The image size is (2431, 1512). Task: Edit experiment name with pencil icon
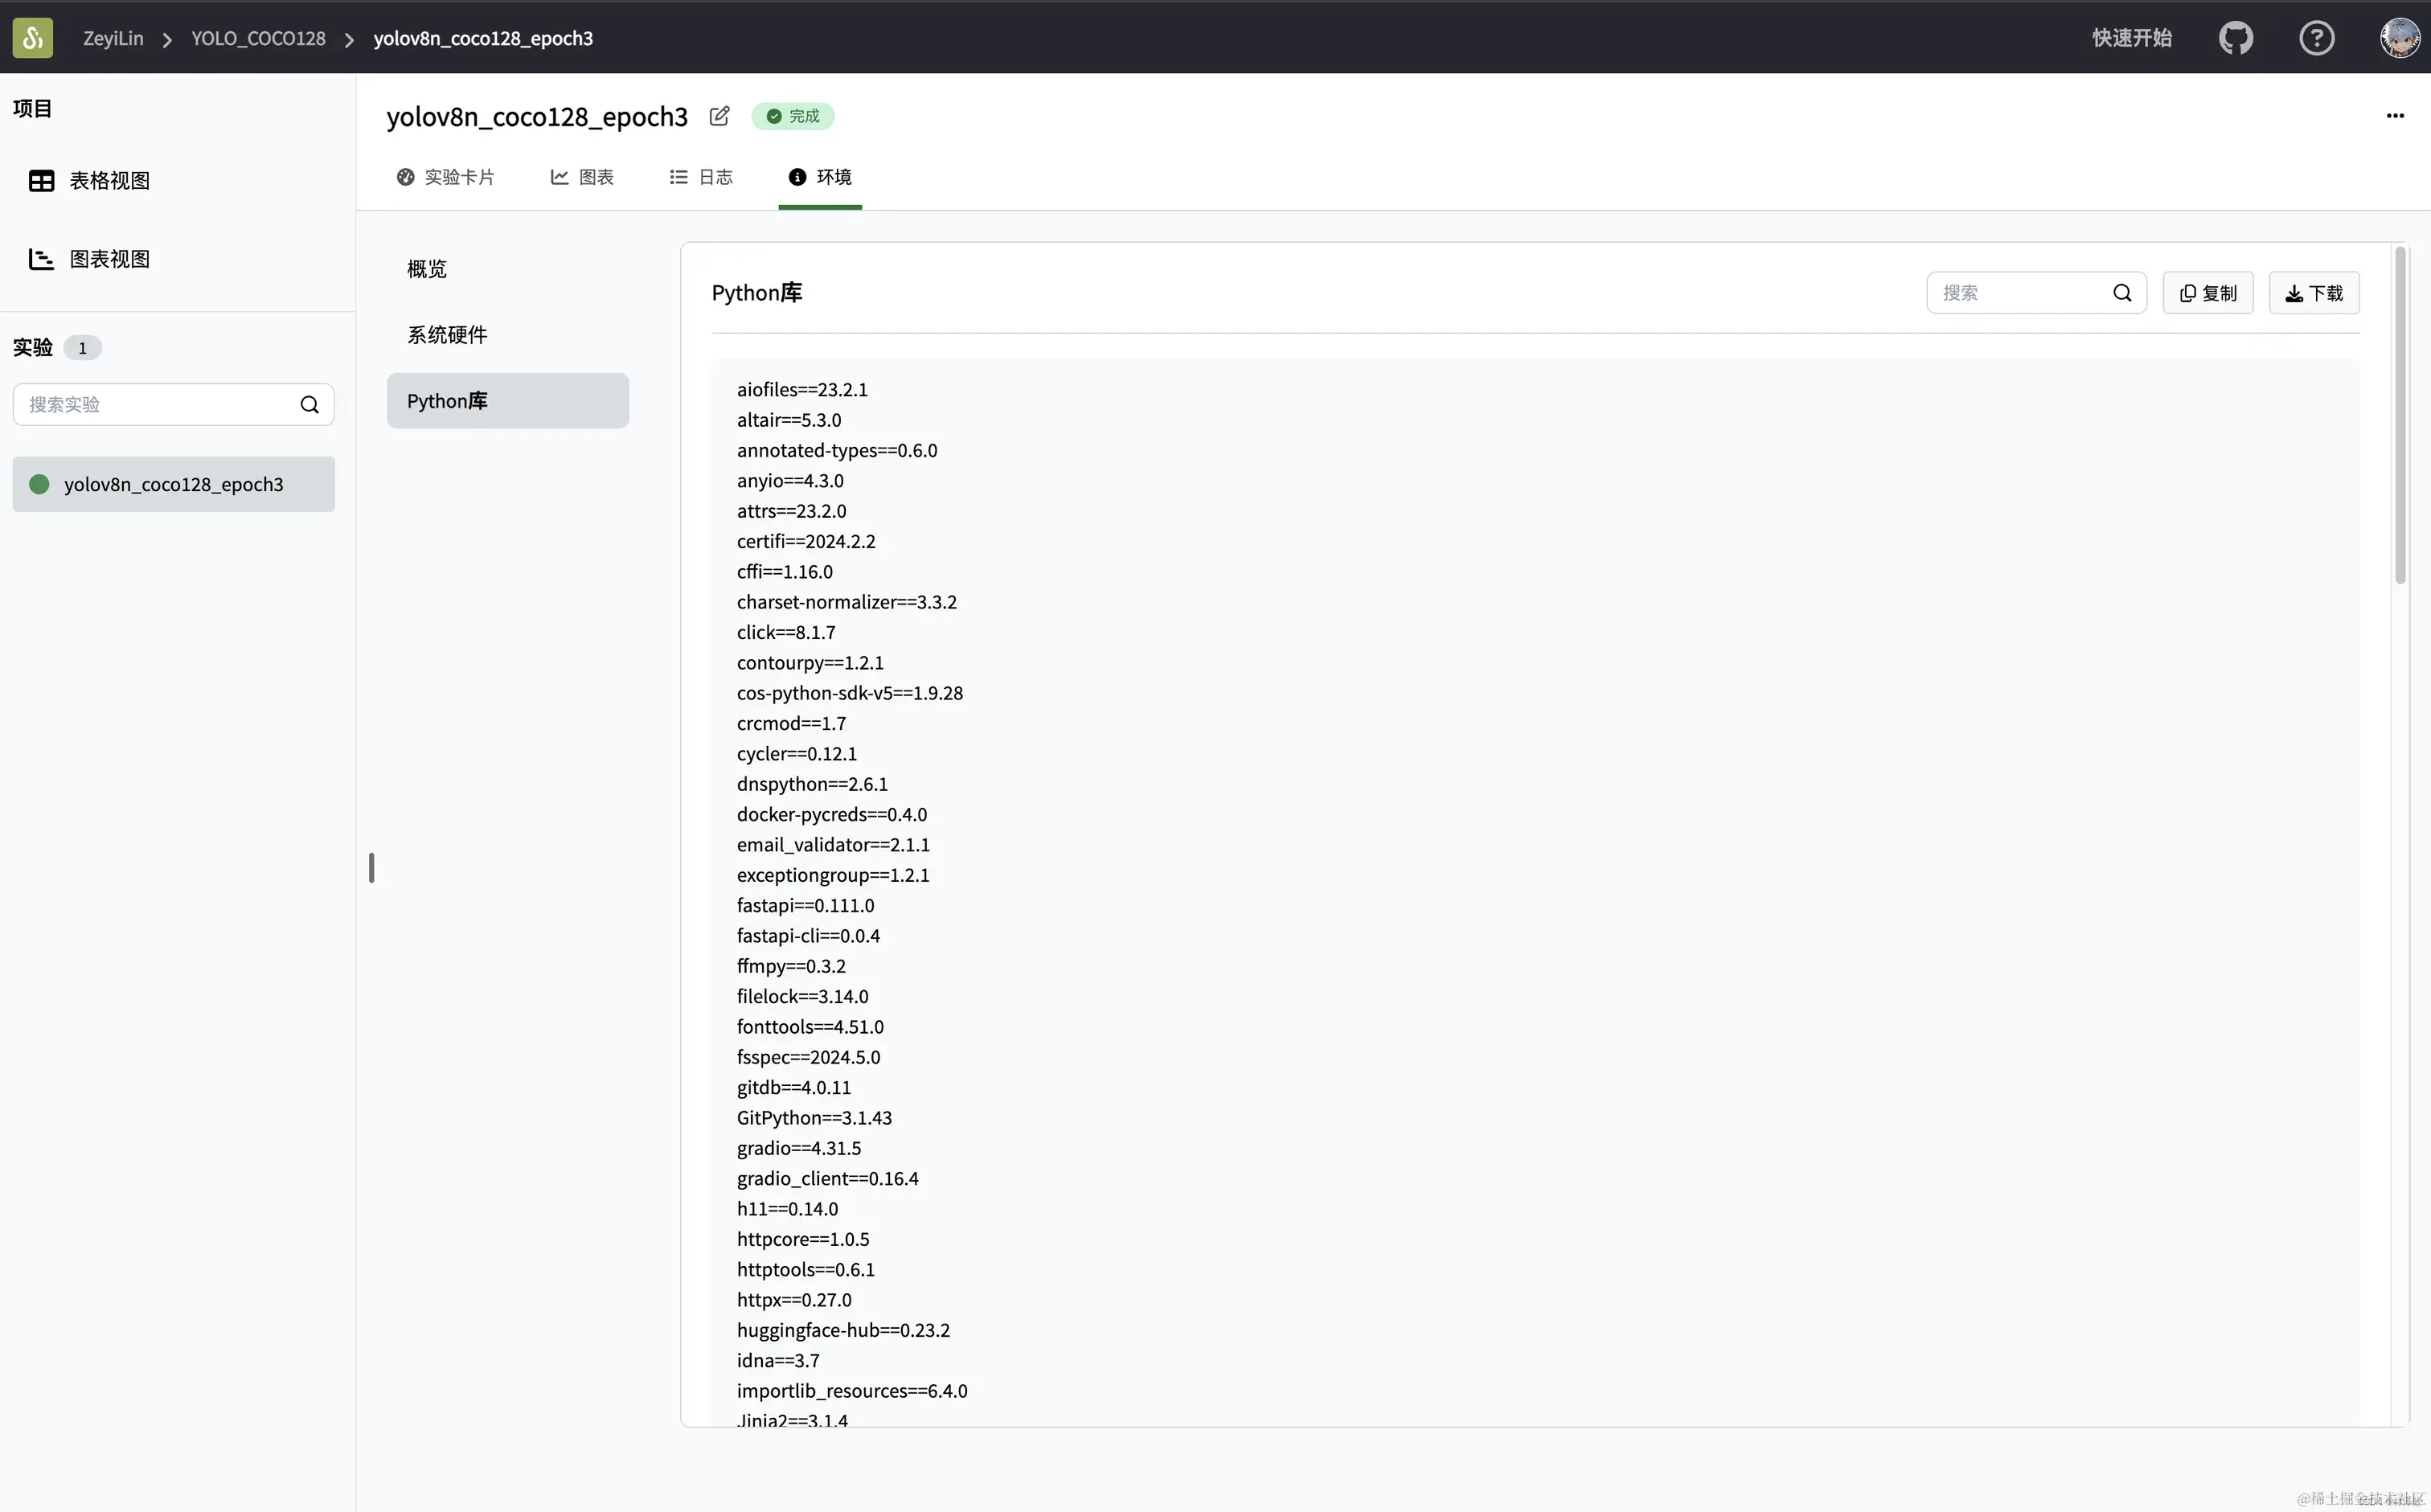pyautogui.click(x=719, y=116)
